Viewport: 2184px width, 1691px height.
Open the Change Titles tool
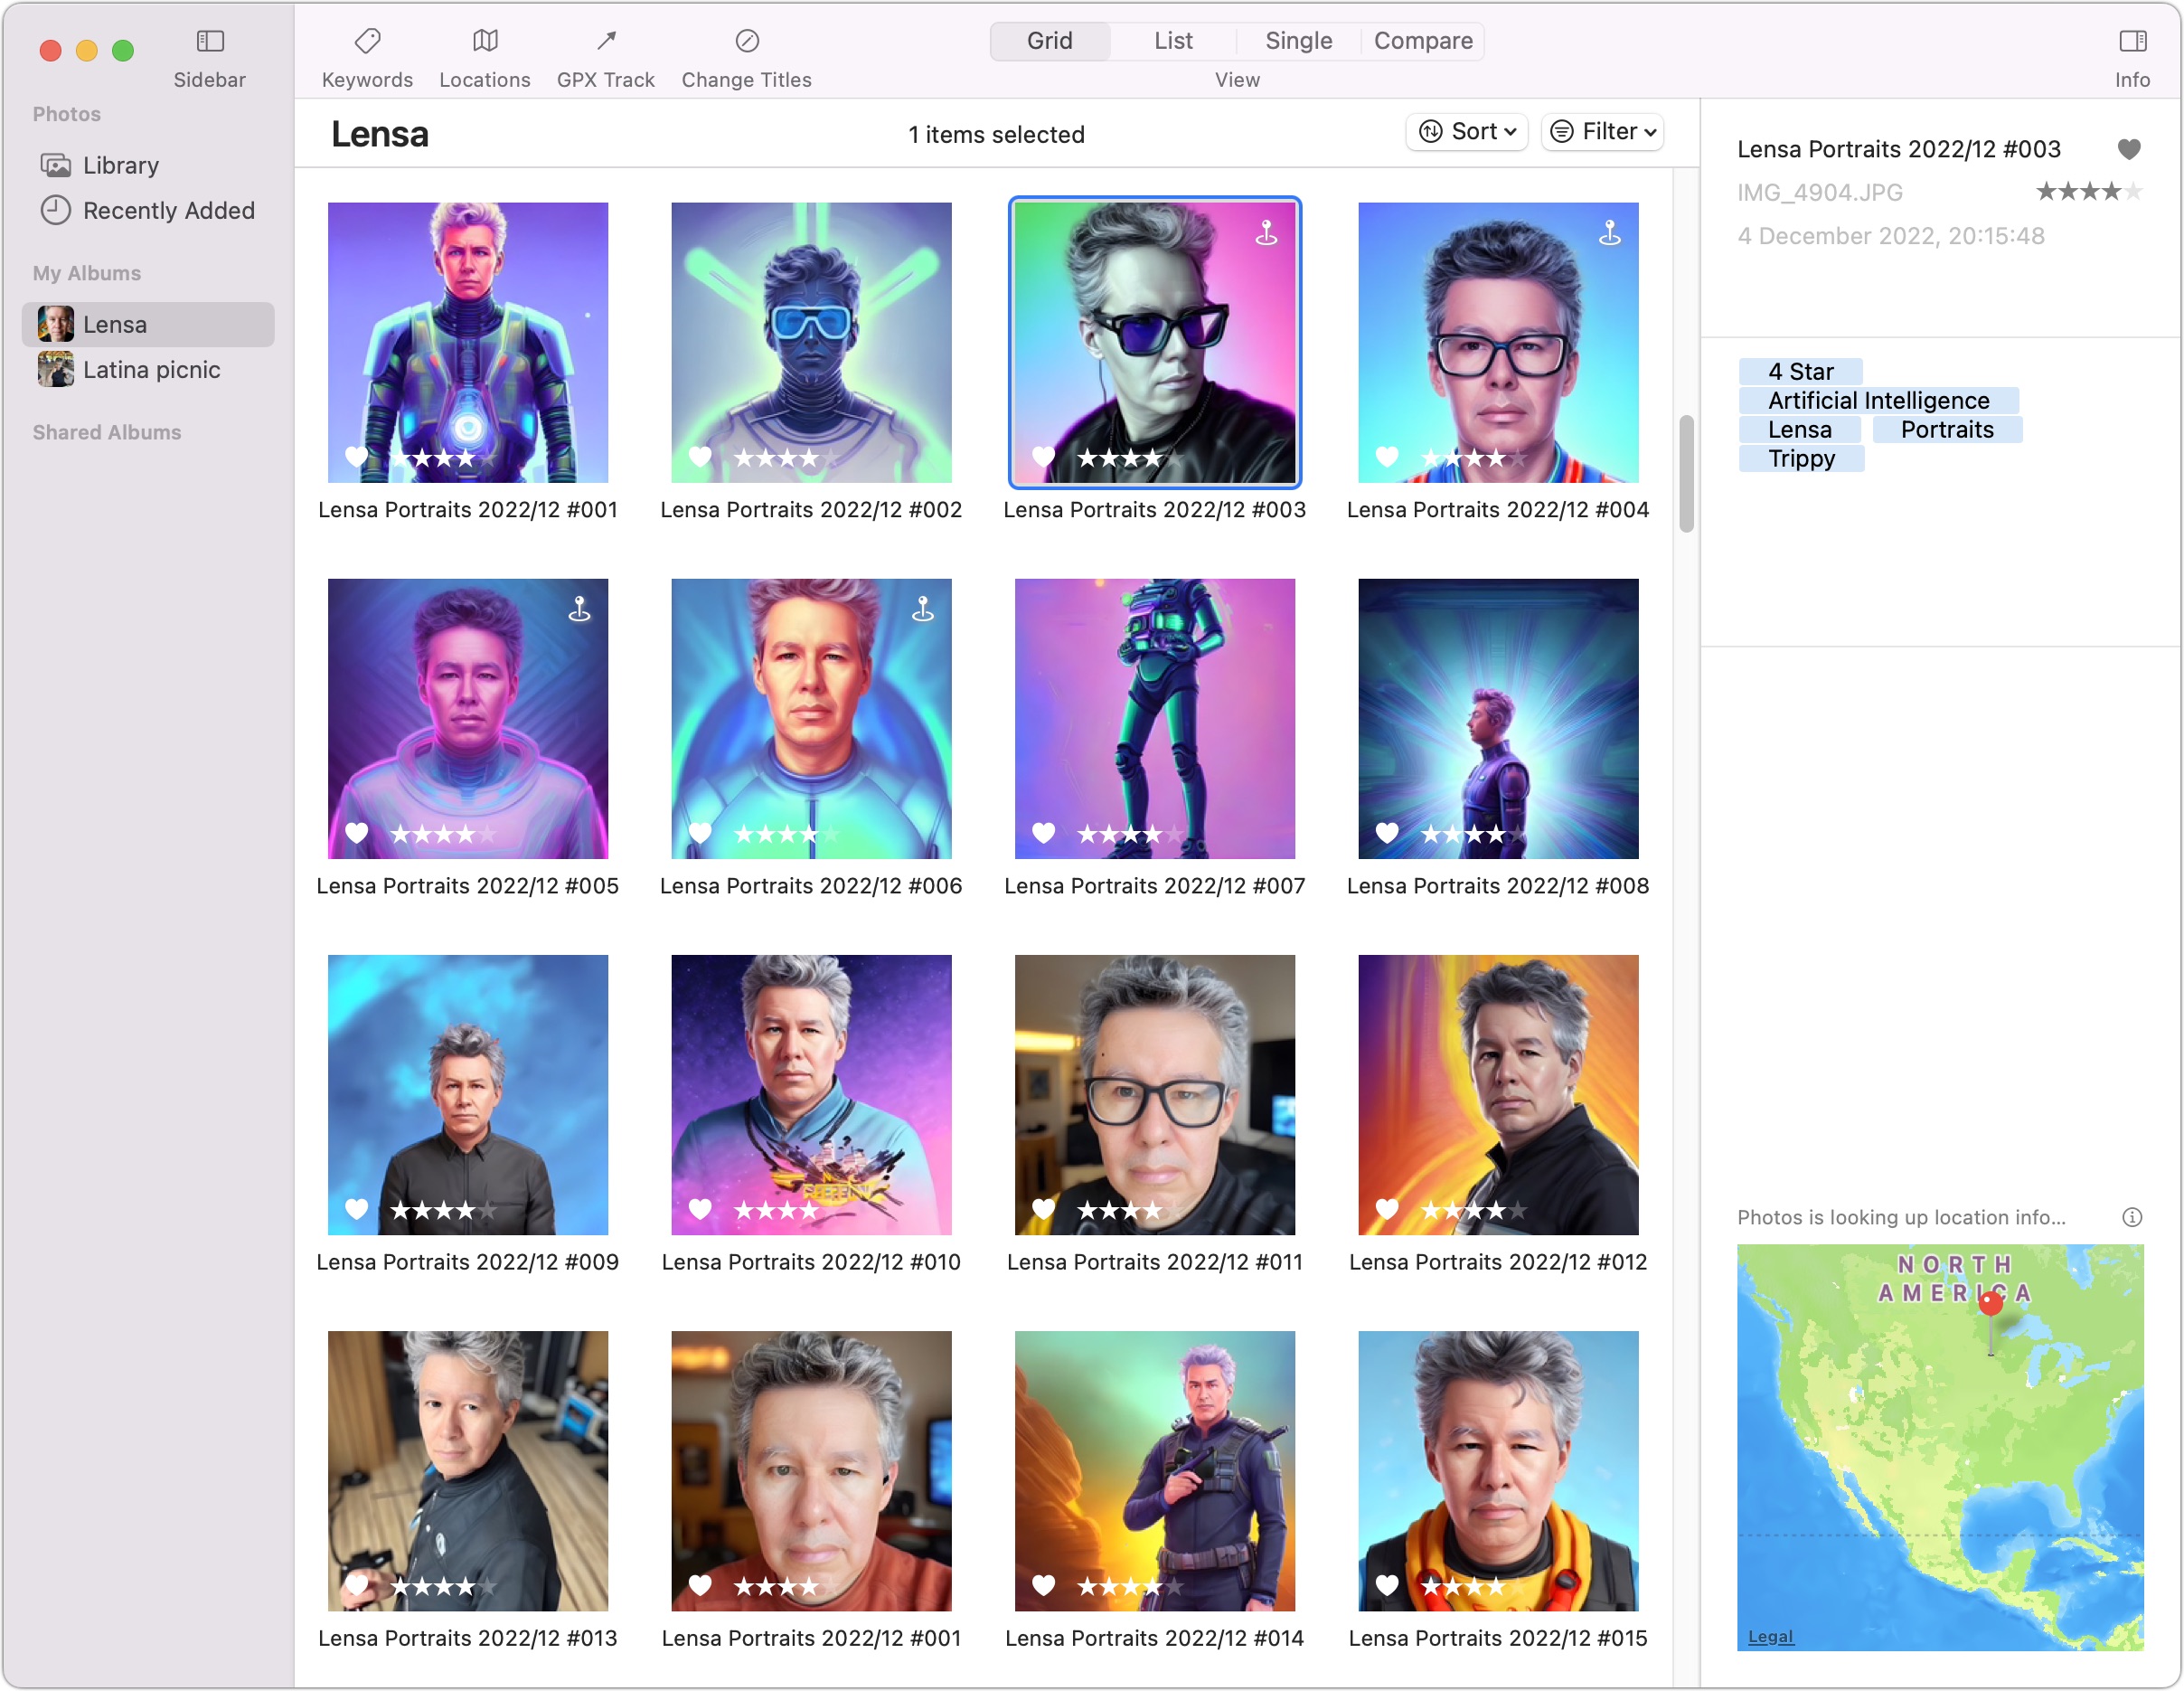coord(747,41)
